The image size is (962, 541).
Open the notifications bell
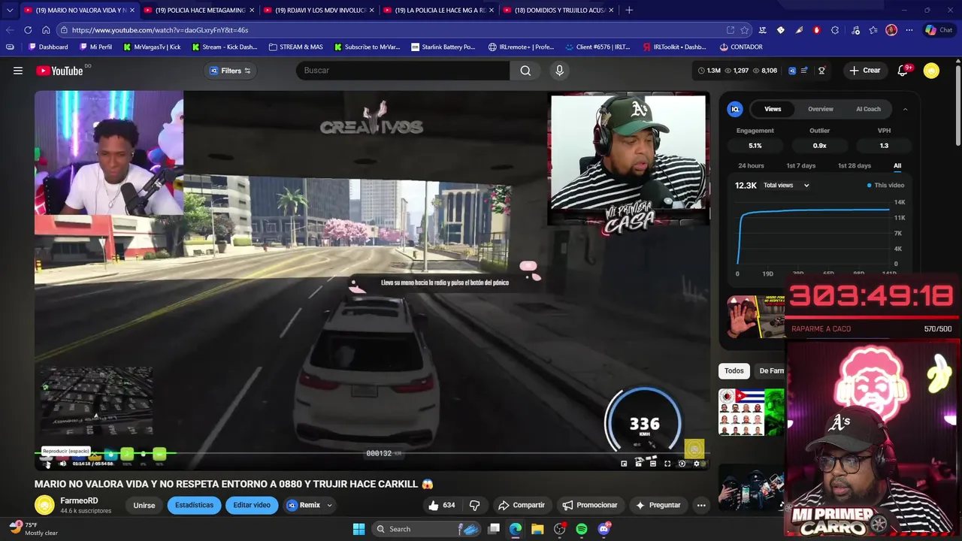(x=903, y=71)
